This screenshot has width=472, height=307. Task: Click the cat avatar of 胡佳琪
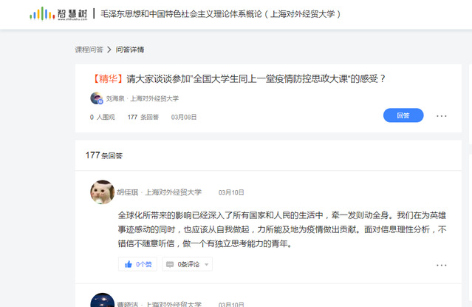pyautogui.click(x=103, y=192)
